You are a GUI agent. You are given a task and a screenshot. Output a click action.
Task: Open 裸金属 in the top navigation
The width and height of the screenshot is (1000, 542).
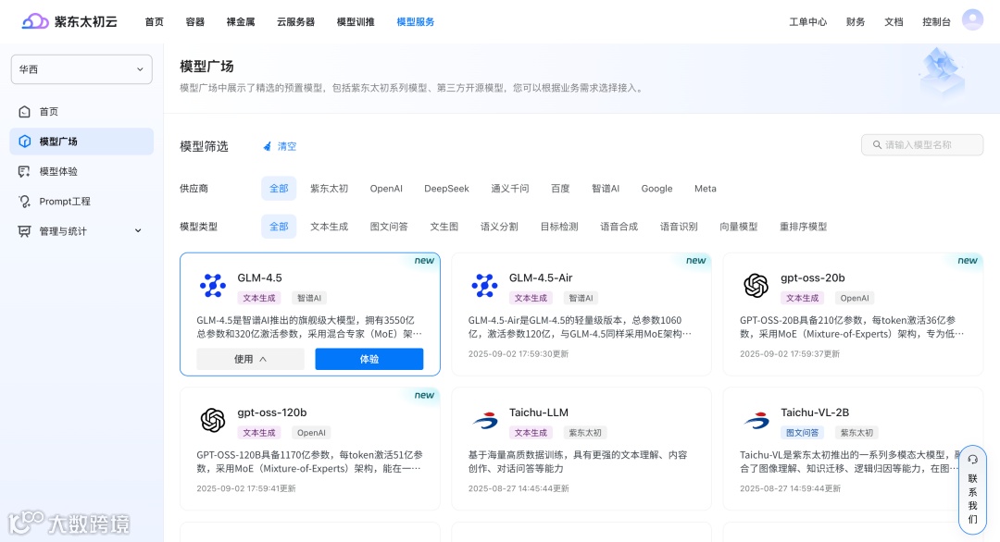click(241, 21)
